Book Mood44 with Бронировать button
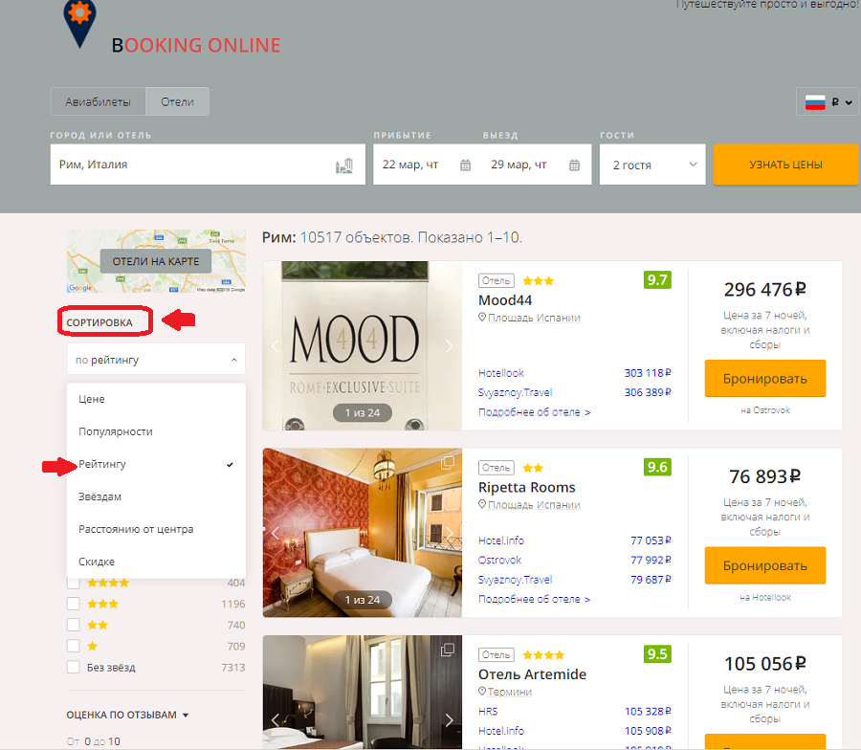This screenshot has height=750, width=861. 765,378
